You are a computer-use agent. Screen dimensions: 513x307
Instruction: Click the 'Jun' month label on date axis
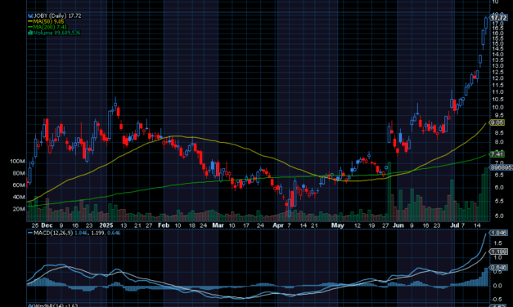(x=398, y=225)
